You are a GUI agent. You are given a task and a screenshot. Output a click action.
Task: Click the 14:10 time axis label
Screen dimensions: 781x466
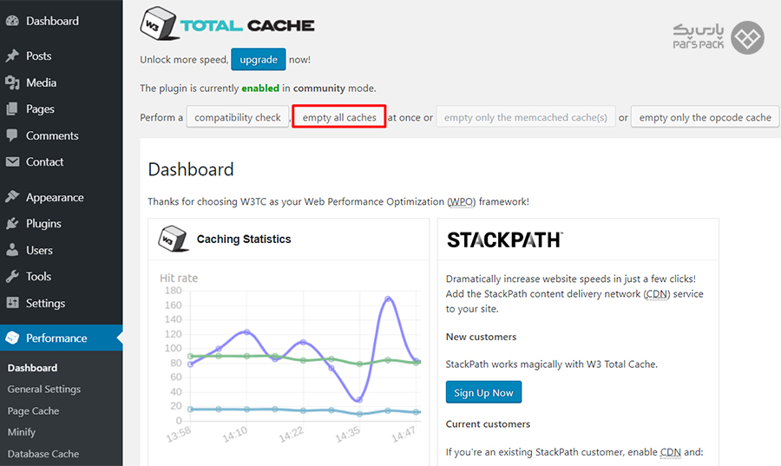[234, 434]
